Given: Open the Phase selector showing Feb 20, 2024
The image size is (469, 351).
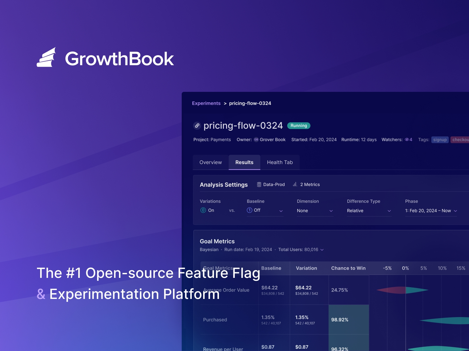Looking at the screenshot, I should (430, 211).
